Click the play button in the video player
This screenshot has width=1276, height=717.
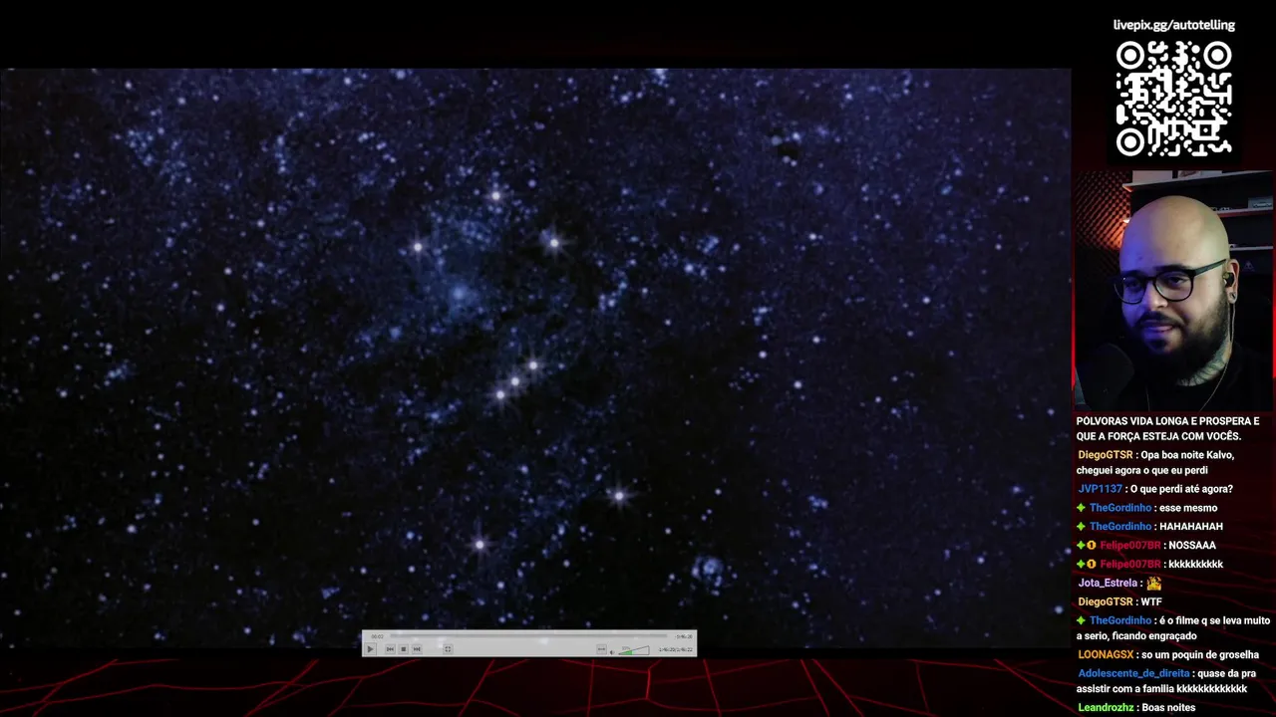370,649
